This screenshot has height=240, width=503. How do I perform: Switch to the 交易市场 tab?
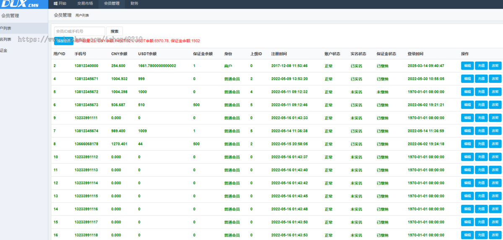tap(85, 3)
